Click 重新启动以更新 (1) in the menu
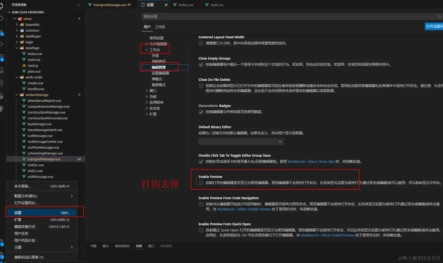Image resolution: width=443 pixels, height=263 pixels. (42, 257)
